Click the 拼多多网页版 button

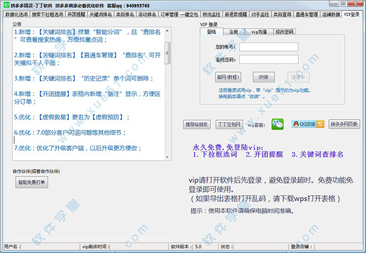pos(344,124)
